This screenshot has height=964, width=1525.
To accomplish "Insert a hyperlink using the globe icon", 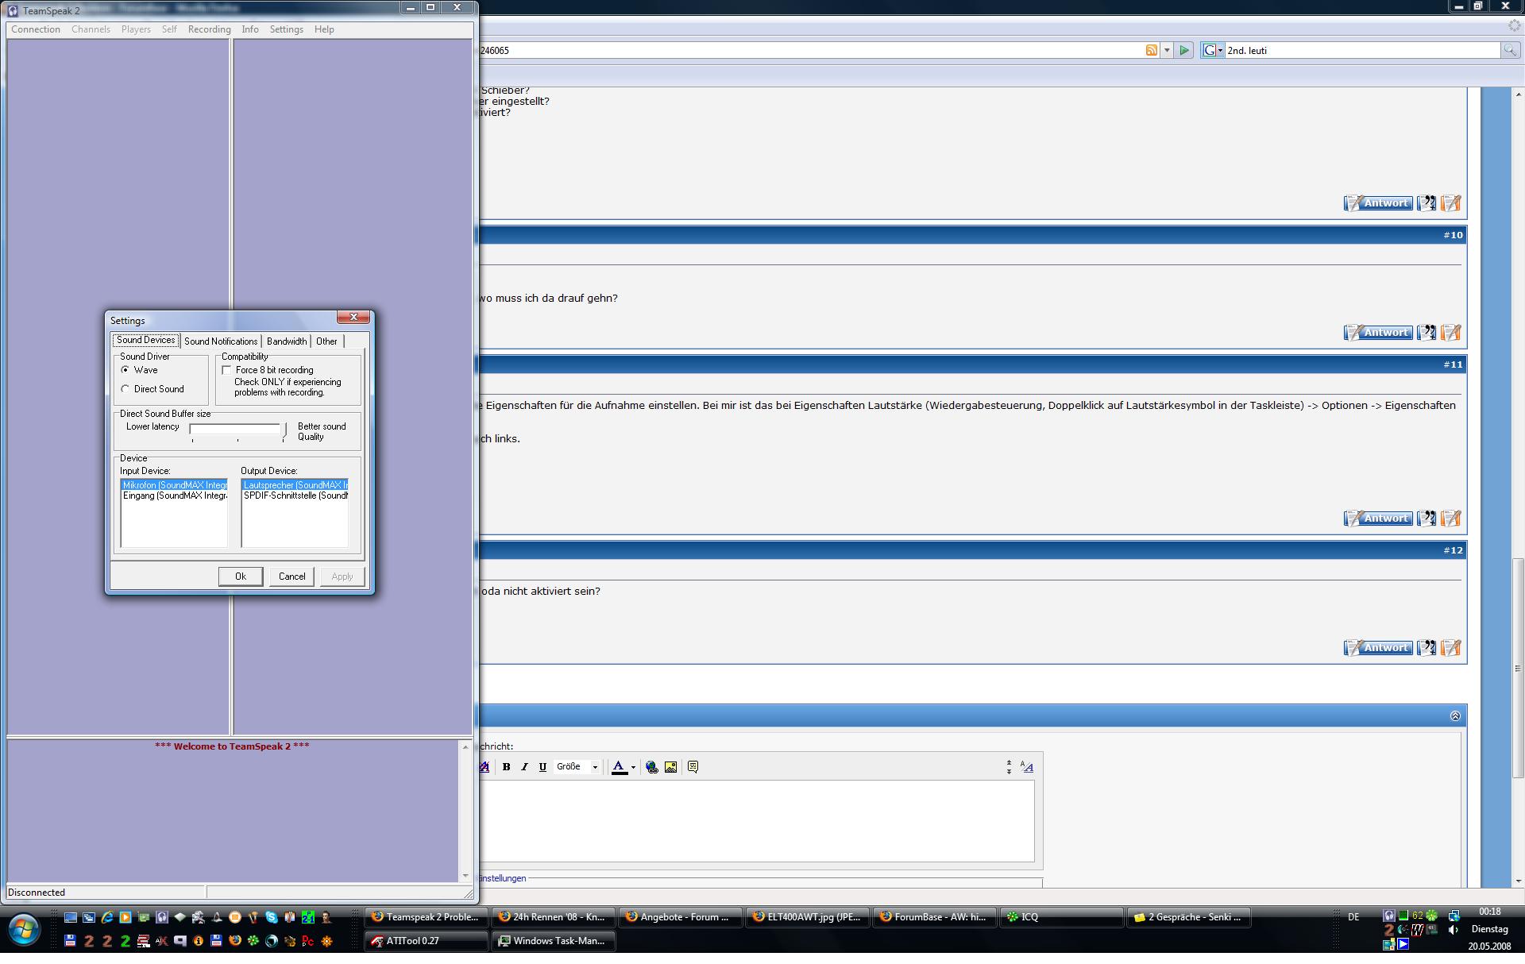I will click(x=651, y=767).
